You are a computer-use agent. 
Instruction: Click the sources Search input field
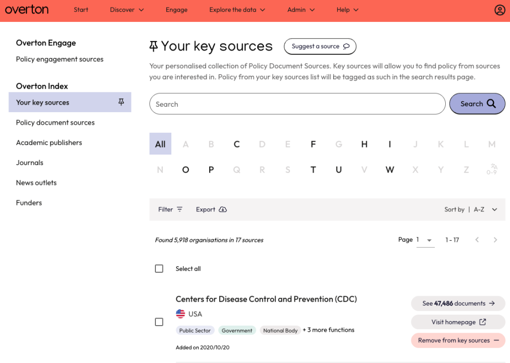coord(297,104)
